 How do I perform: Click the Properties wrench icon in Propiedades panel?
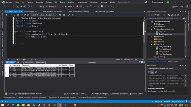click(156, 72)
